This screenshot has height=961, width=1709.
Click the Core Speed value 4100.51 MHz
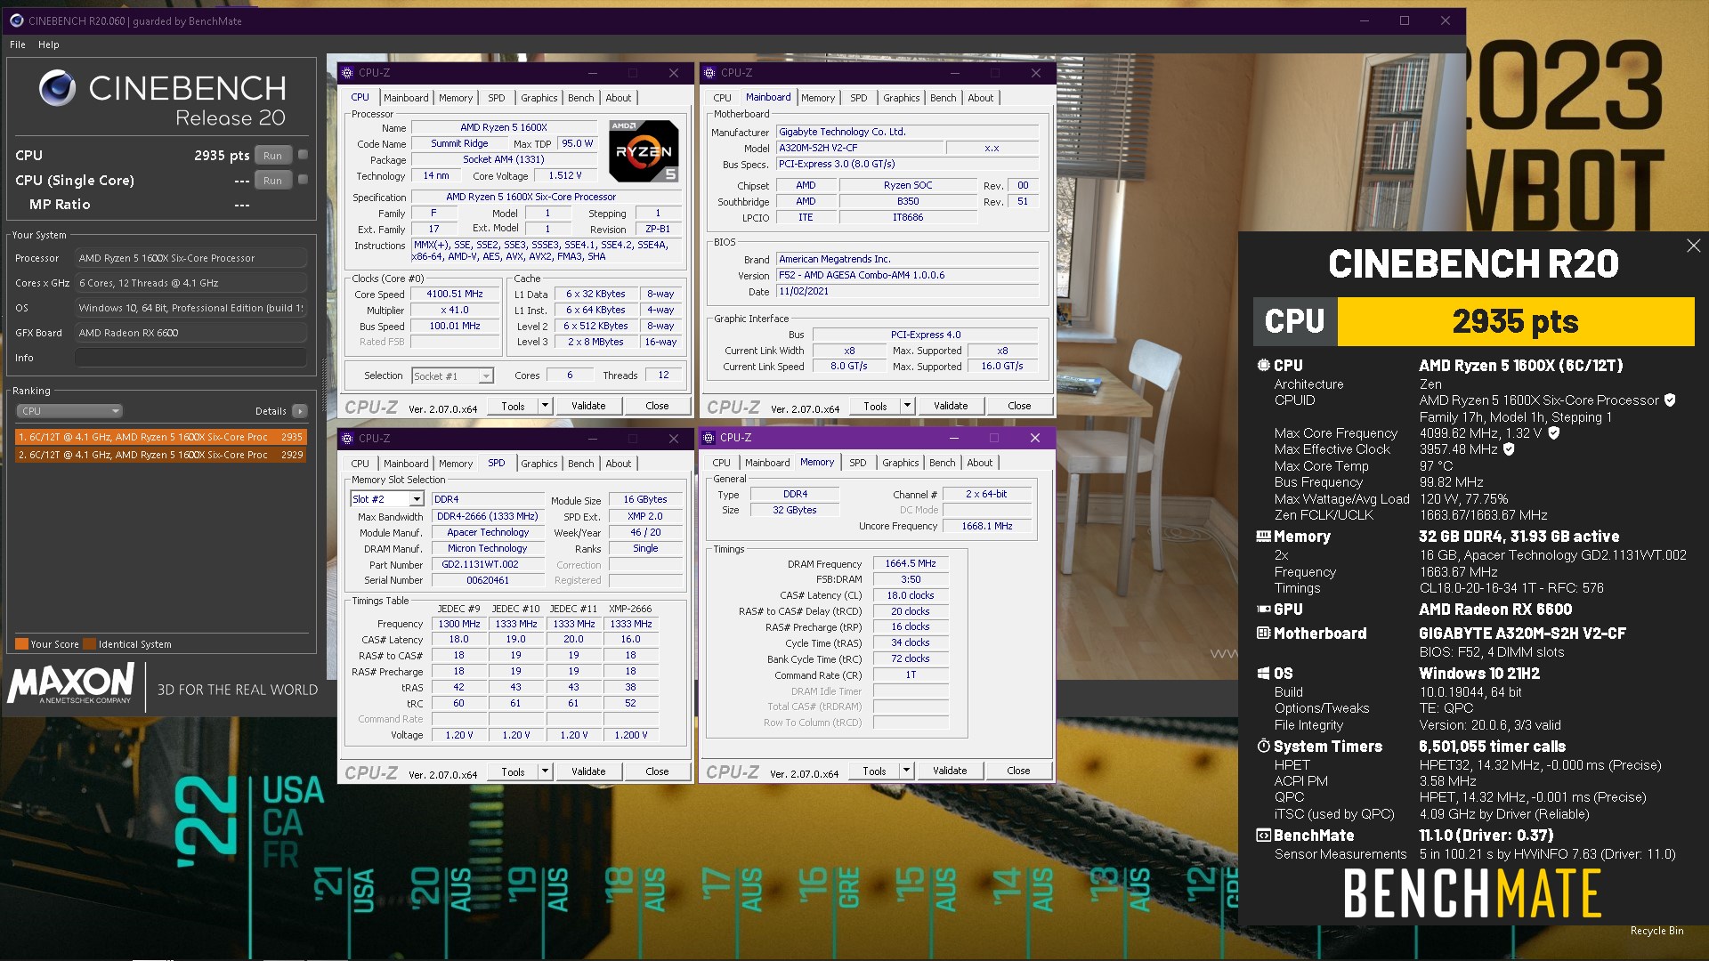pyautogui.click(x=454, y=294)
